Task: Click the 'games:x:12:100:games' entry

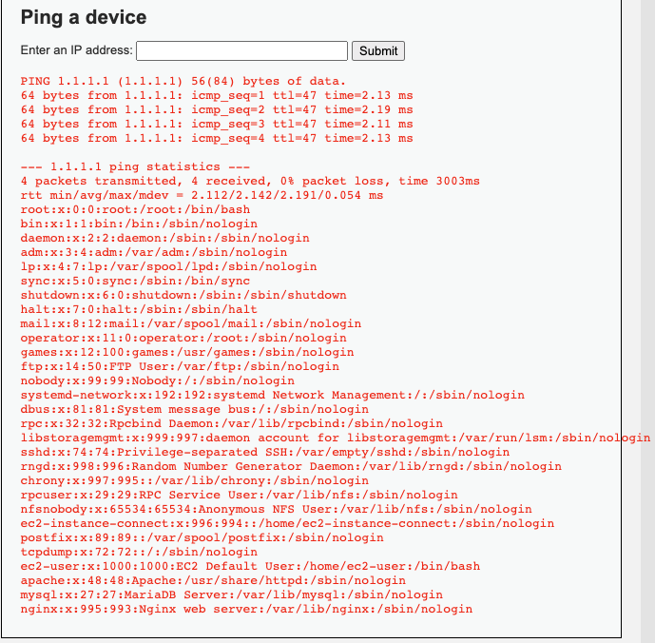Action: 187,352
